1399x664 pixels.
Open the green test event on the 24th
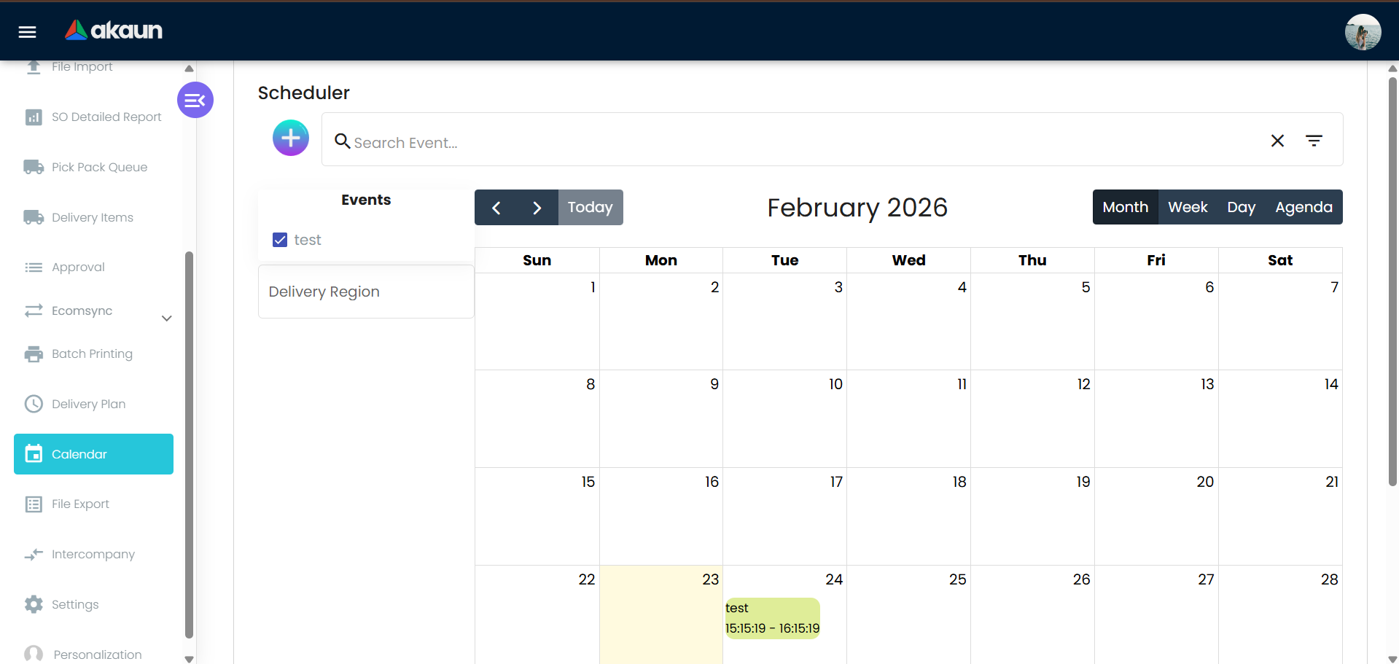(x=772, y=618)
